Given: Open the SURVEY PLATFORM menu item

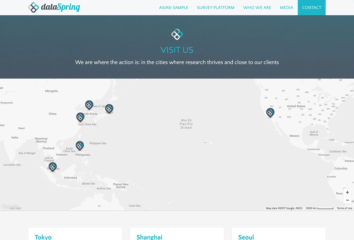Looking at the screenshot, I should [216, 8].
